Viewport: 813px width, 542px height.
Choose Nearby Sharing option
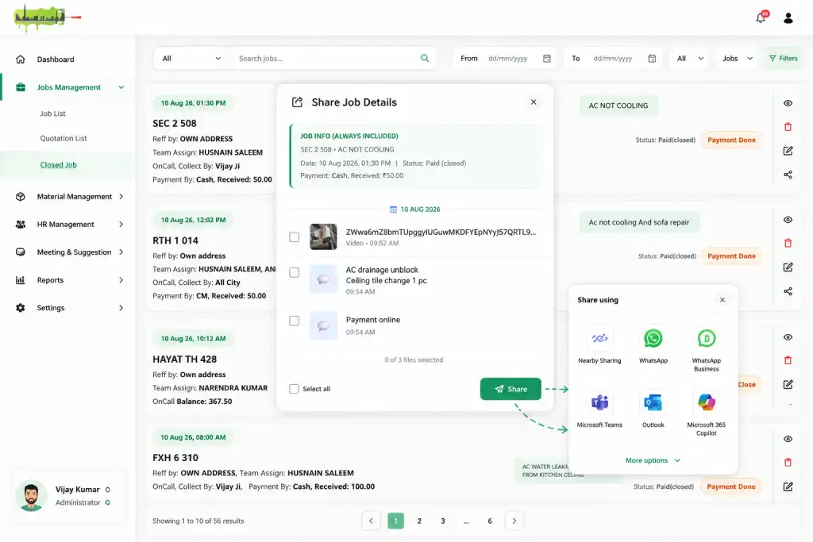point(599,344)
